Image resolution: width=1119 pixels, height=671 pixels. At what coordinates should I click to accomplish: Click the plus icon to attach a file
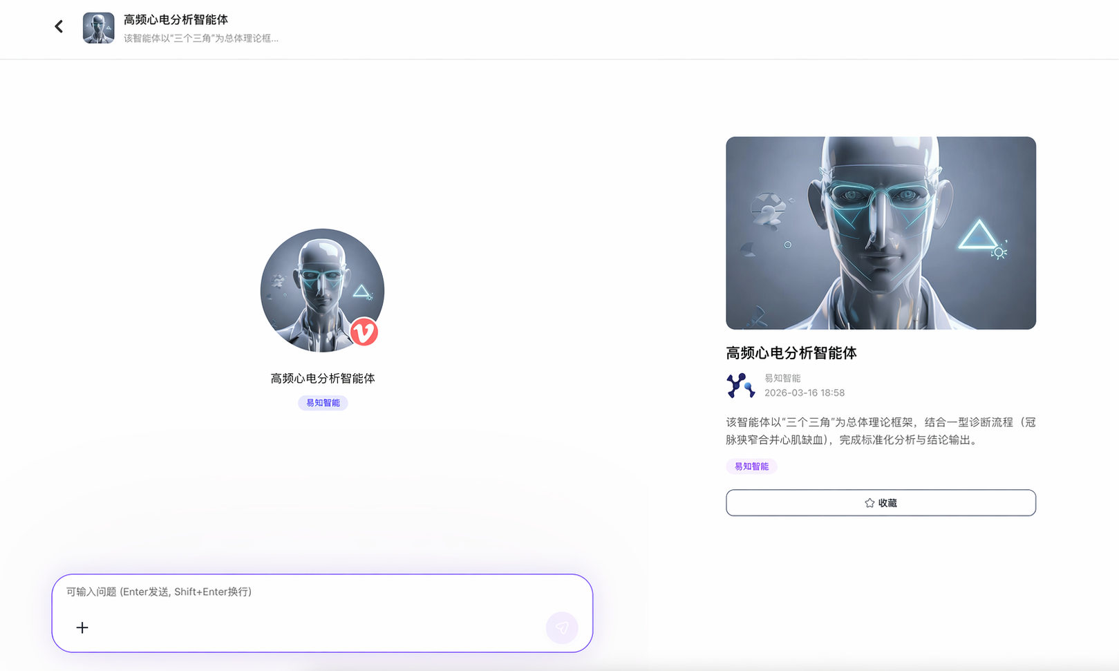tap(82, 627)
